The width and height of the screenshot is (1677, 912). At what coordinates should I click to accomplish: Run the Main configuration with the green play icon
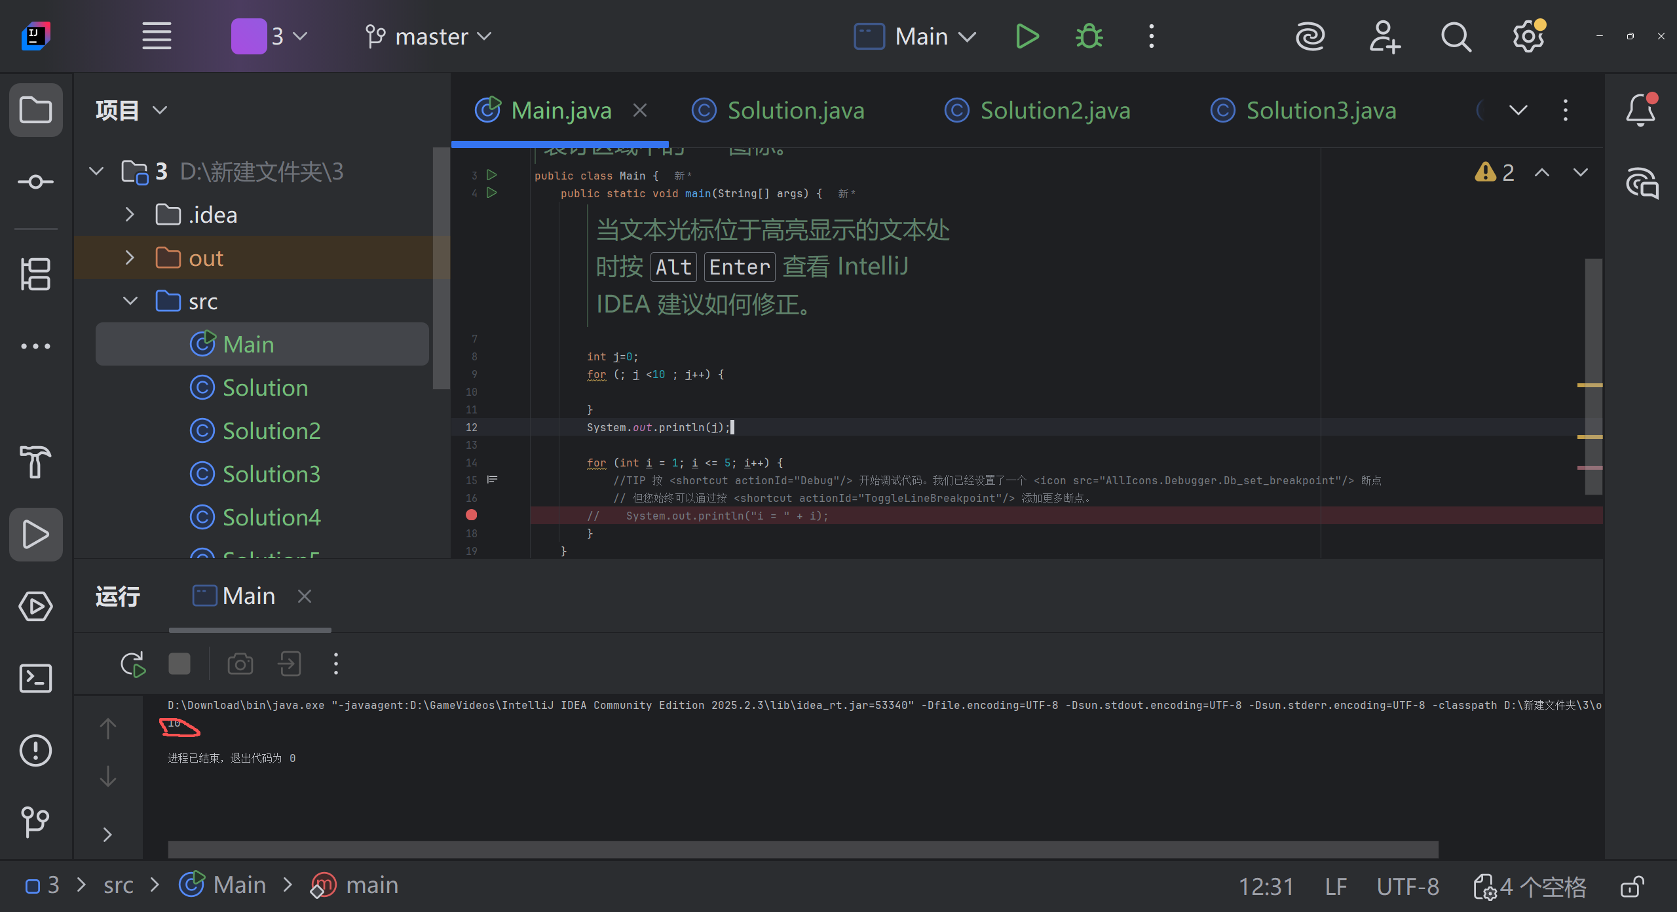pyautogui.click(x=1027, y=37)
